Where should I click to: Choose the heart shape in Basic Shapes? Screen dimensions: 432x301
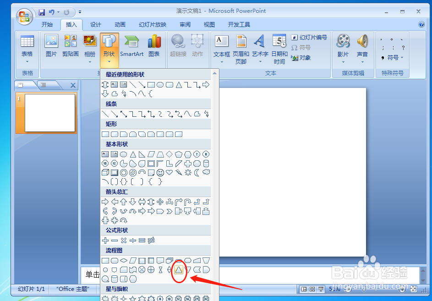pos(169,173)
